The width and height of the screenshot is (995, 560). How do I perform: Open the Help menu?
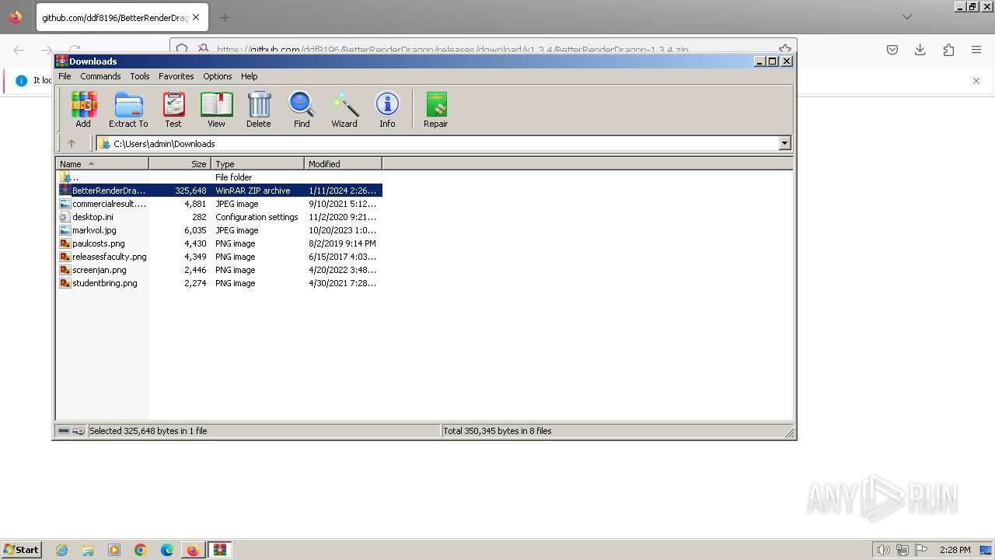[x=250, y=76]
